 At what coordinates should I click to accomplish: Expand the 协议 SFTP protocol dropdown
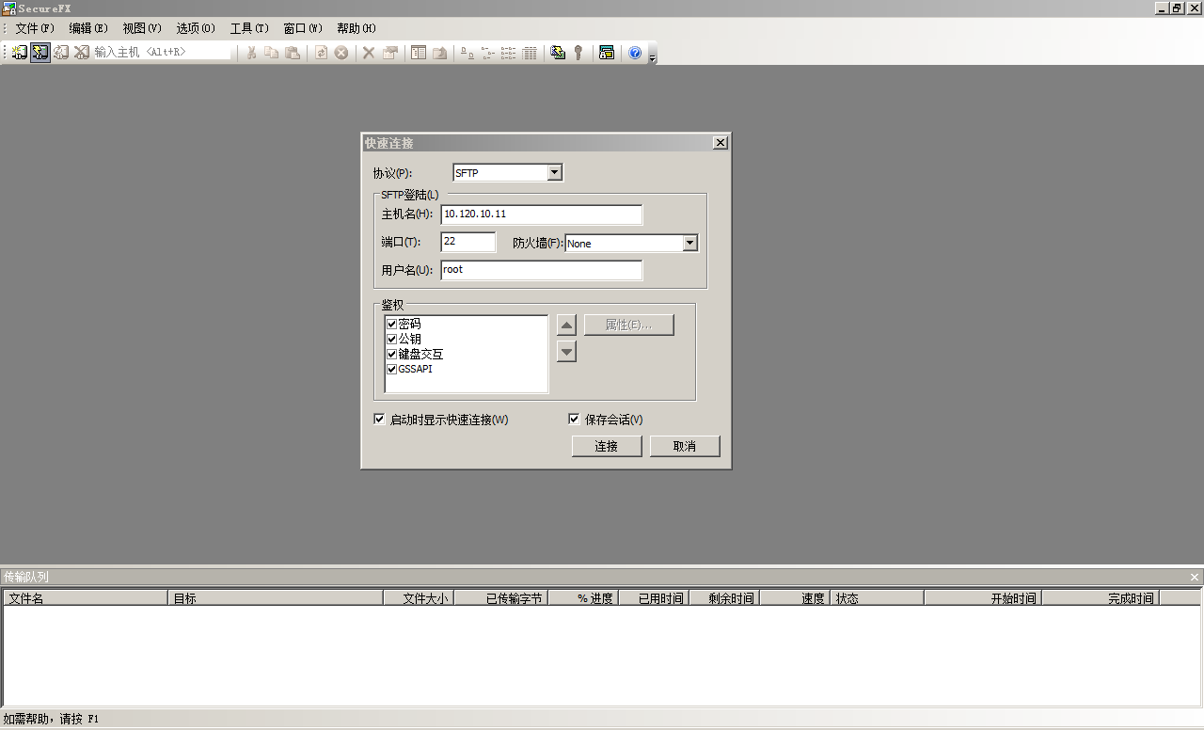coord(554,172)
